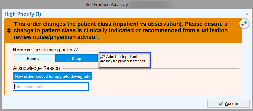253x111 pixels.
Task: Click the green checkmark on Accept
Action: [x=221, y=103]
